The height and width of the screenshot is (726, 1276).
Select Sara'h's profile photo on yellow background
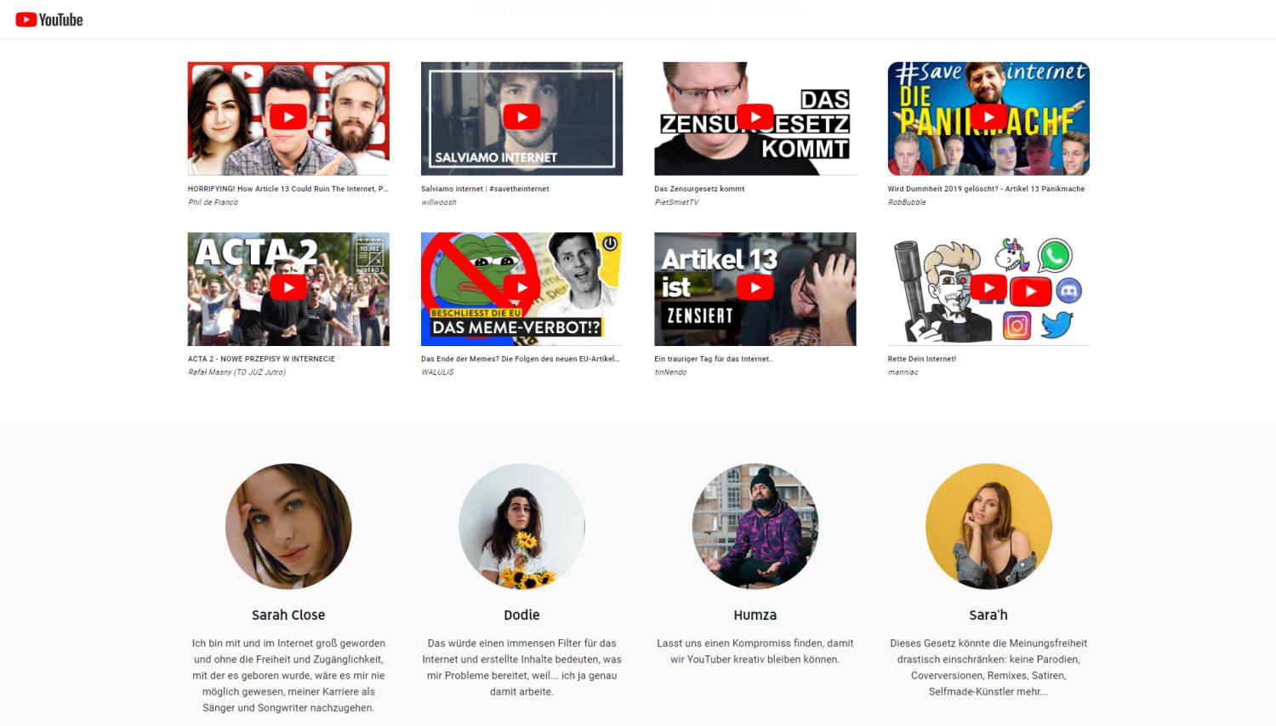[x=988, y=526]
